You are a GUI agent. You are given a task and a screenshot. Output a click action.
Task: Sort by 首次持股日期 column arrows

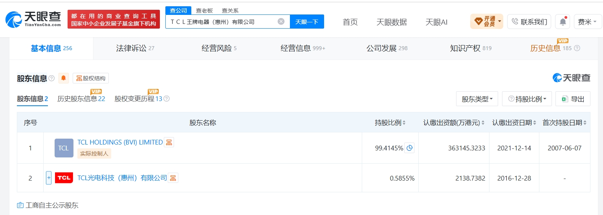pyautogui.click(x=585, y=123)
